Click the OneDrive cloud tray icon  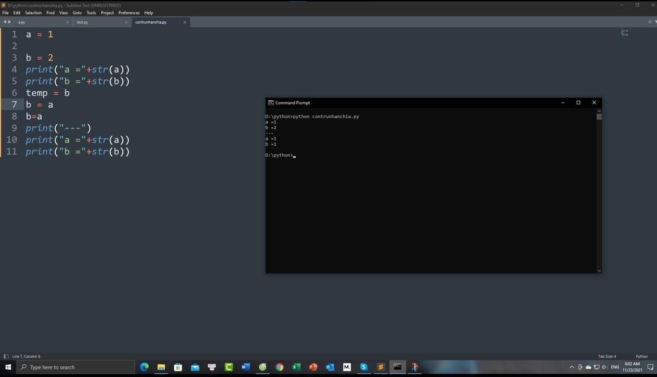588,367
